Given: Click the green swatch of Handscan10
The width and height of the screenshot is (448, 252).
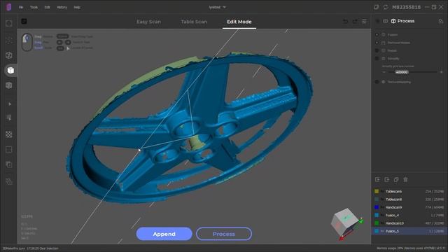Looking at the screenshot, I should pyautogui.click(x=377, y=223).
